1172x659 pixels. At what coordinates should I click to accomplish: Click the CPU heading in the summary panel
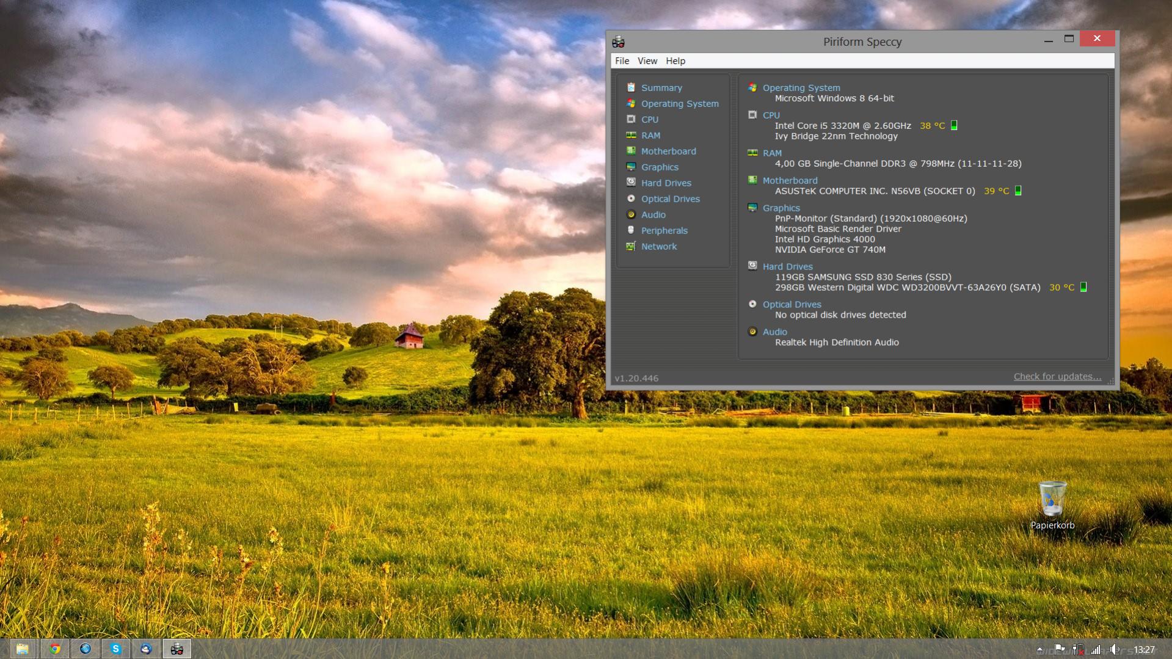coord(771,115)
